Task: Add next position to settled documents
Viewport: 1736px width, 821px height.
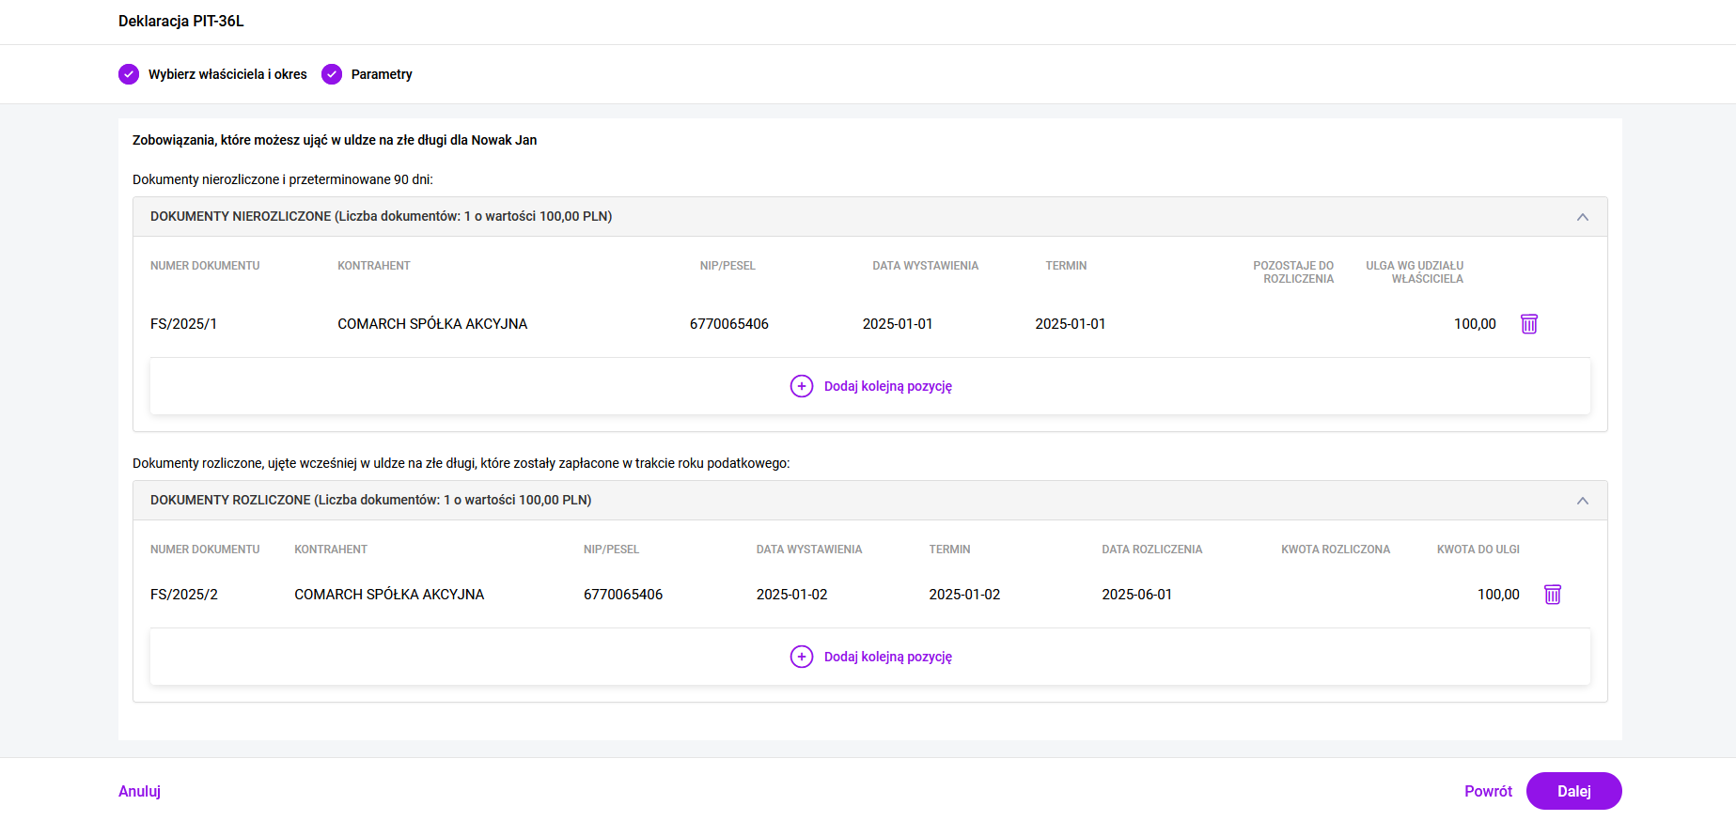Action: point(887,657)
